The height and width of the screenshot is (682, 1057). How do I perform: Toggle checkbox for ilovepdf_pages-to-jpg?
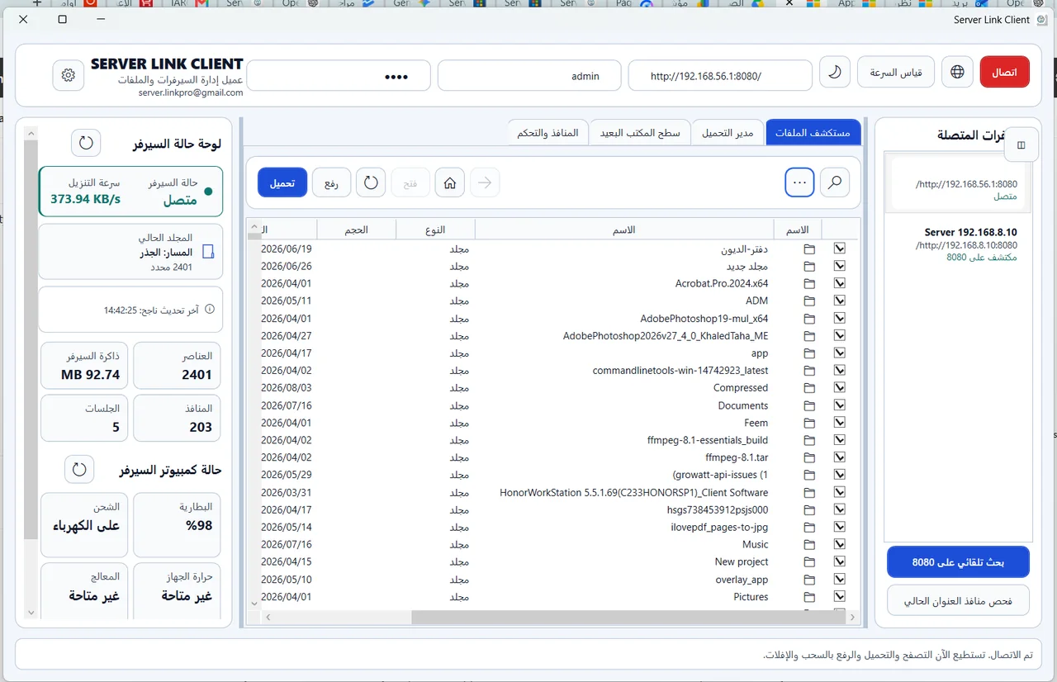[840, 527]
